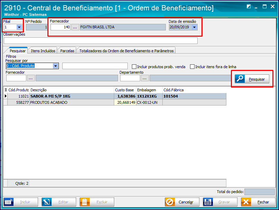Click the Departamento code field
279x210 pixels.
coord(130,78)
